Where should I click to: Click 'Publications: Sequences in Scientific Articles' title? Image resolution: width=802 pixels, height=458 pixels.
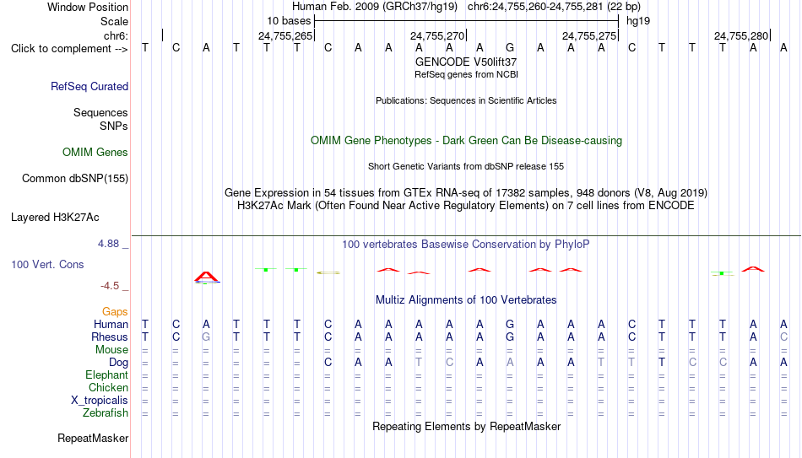pos(466,100)
